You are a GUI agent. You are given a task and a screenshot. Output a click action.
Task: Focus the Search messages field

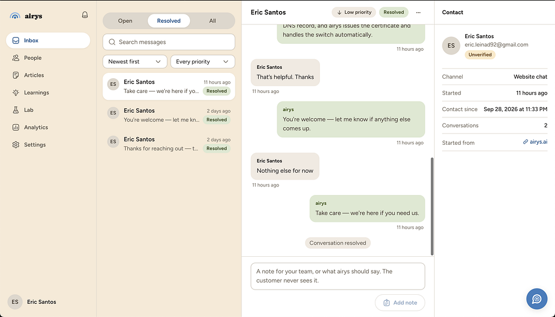169,42
